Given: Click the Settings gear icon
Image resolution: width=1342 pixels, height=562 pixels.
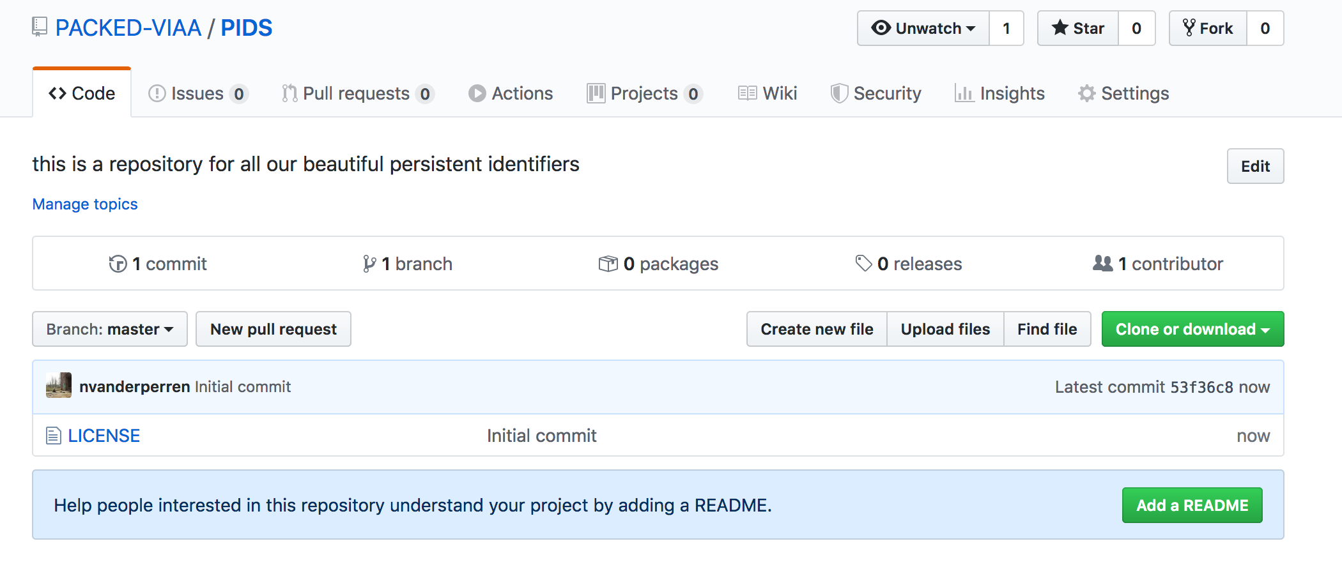Looking at the screenshot, I should pyautogui.click(x=1086, y=93).
